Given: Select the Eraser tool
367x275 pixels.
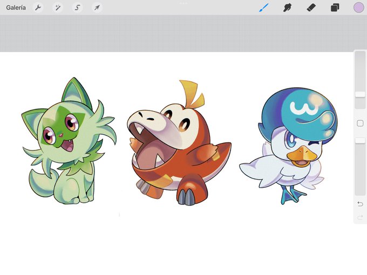Looking at the screenshot, I should [x=311, y=8].
